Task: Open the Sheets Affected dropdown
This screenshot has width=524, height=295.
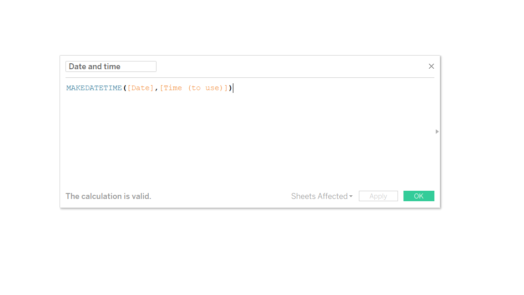Action: tap(322, 196)
